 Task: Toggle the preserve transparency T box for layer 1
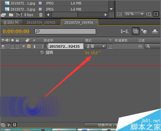pyautogui.click(x=110, y=46)
